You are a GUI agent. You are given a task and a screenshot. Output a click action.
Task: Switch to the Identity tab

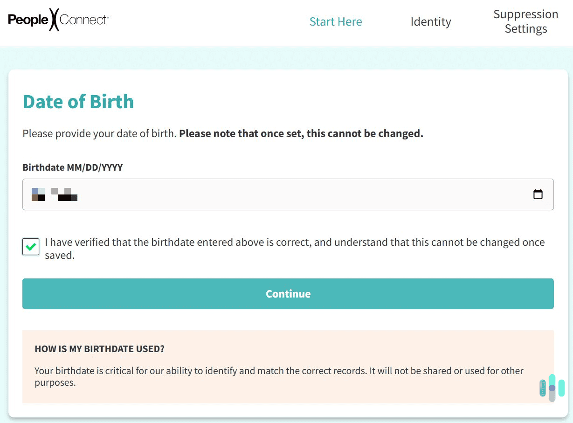pyautogui.click(x=430, y=21)
